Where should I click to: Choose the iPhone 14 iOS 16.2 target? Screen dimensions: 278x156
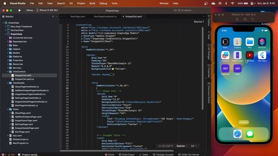pos(47,10)
